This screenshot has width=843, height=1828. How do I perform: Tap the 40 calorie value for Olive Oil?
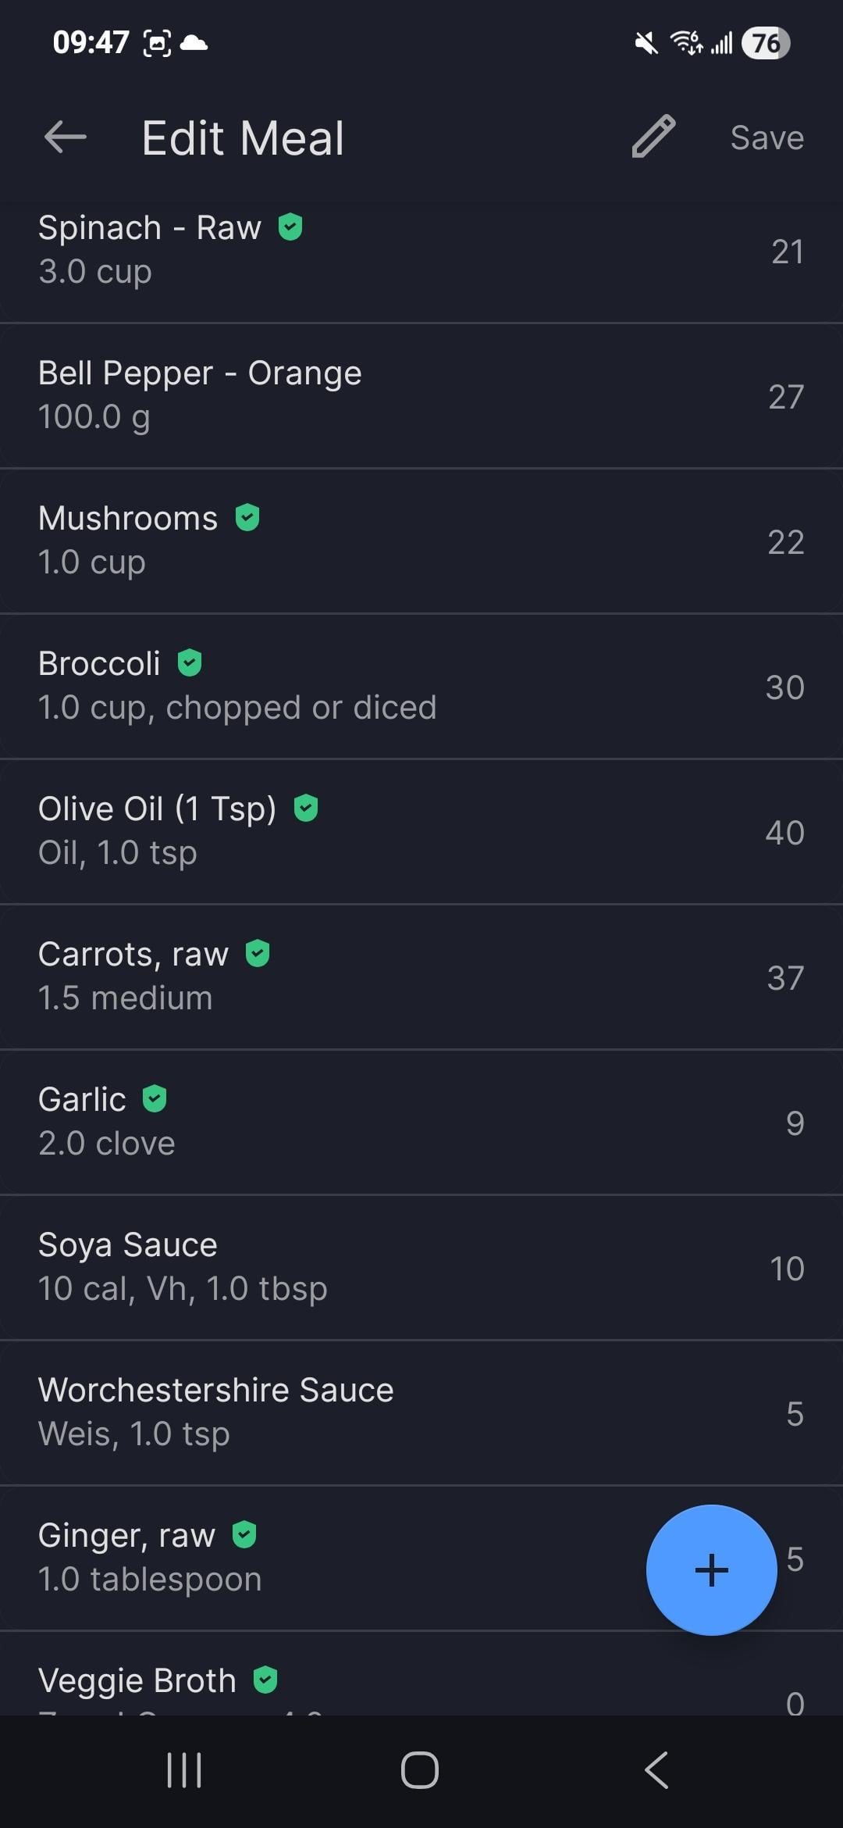(x=784, y=833)
